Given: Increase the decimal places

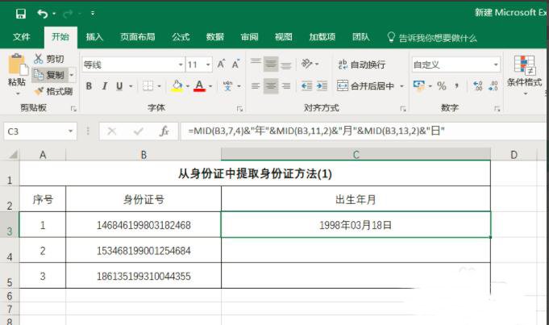Looking at the screenshot, I should 477,85.
